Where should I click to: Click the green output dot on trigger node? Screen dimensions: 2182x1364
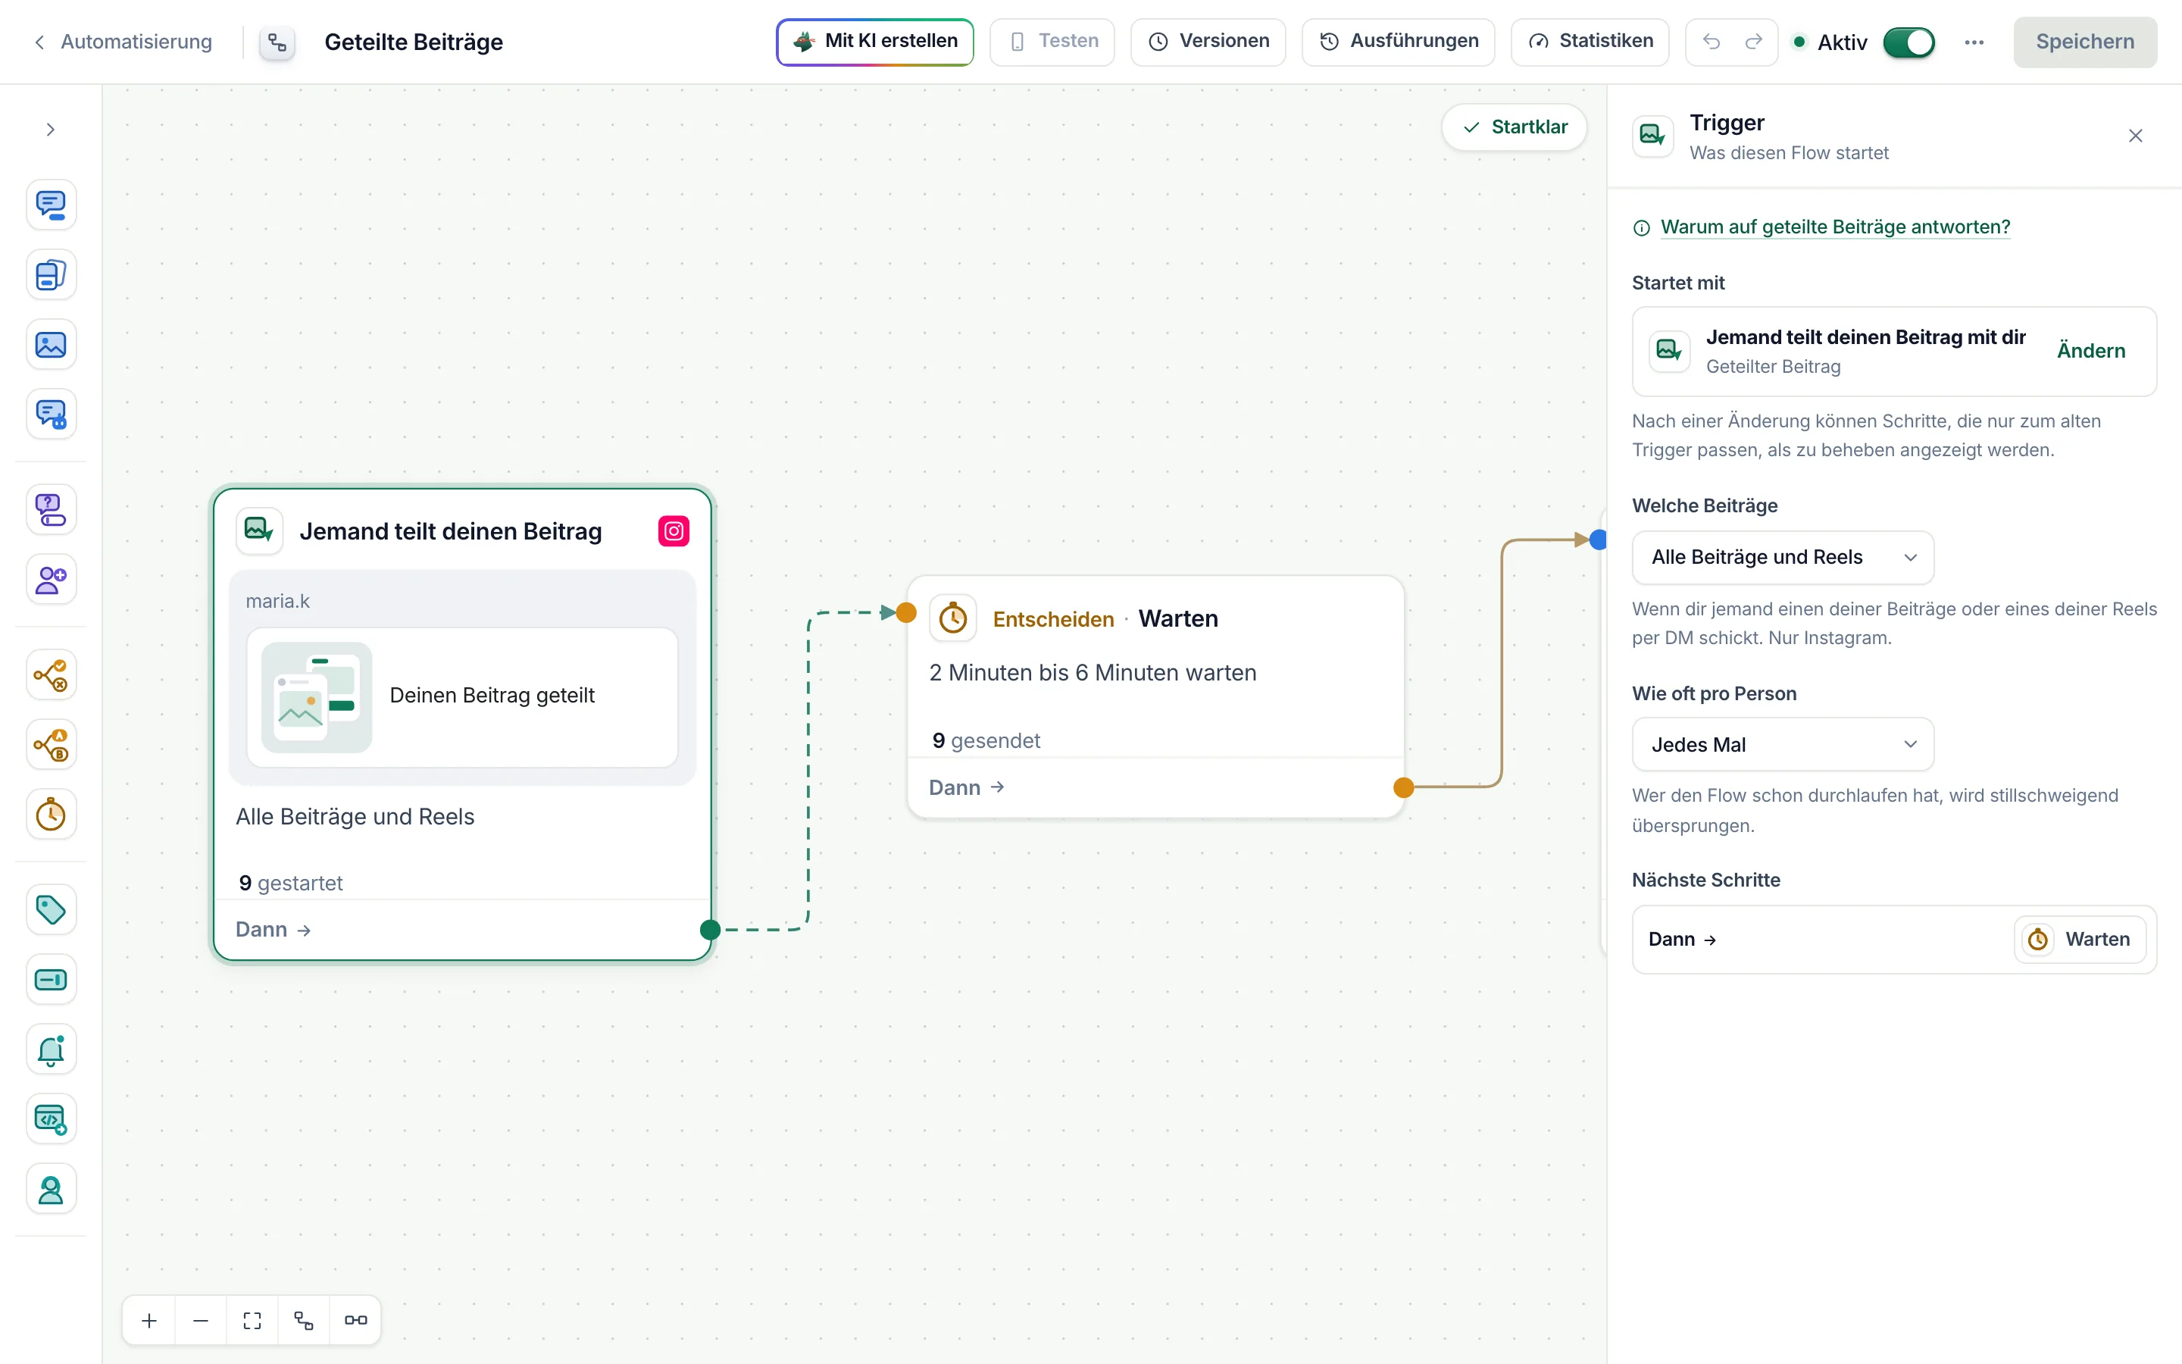coord(711,929)
